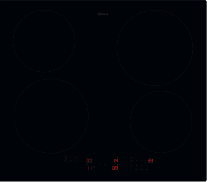Tap the pause icon beside the lock
The width and height of the screenshot is (209, 182).
click(x=76, y=161)
